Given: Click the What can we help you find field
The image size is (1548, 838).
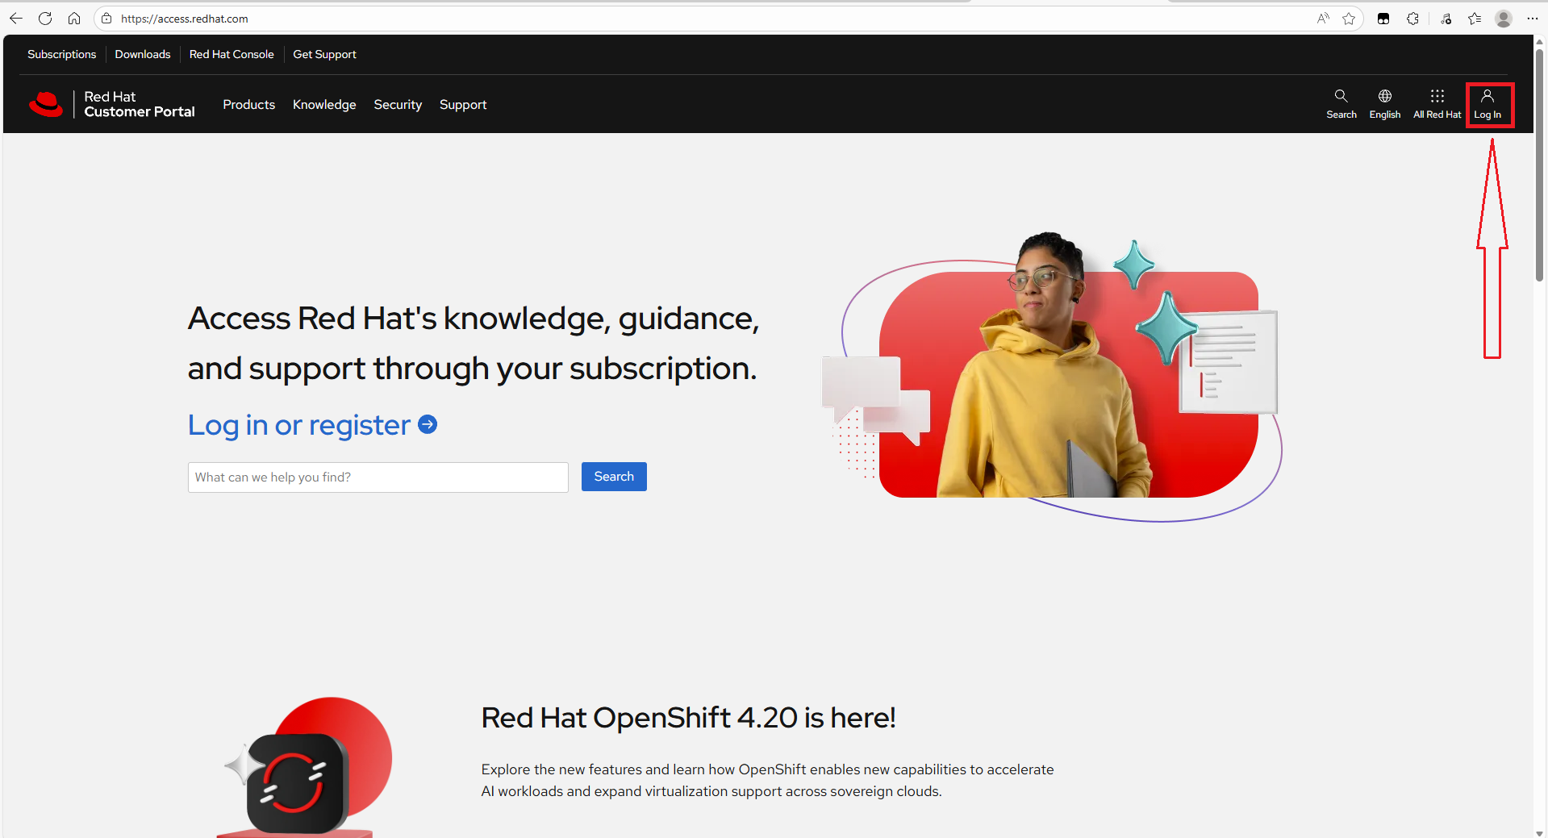Looking at the screenshot, I should tap(377, 477).
